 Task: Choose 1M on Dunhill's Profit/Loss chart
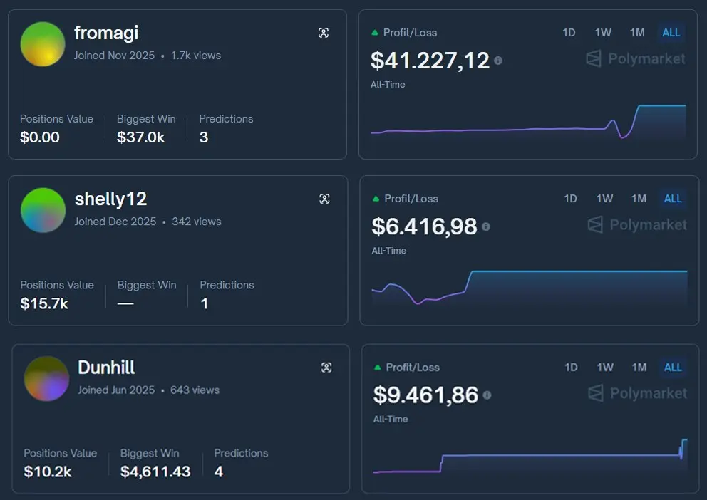point(639,368)
